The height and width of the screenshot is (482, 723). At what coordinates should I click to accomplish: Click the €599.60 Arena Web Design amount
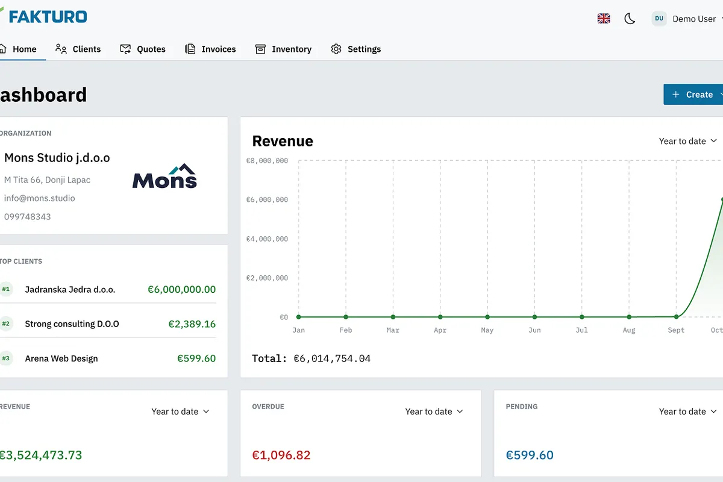coord(196,358)
